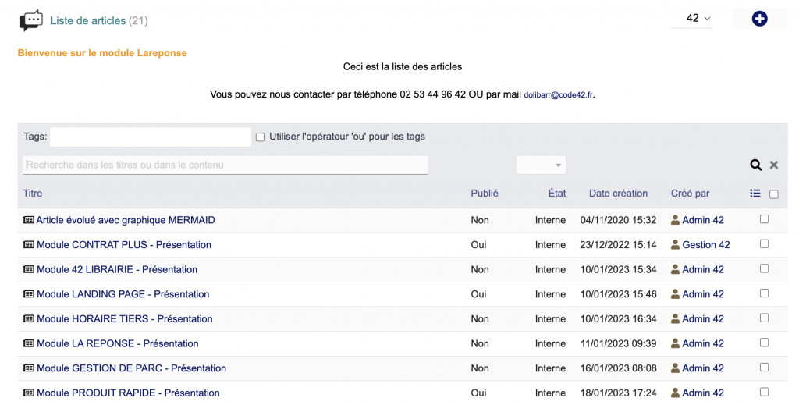Open the dolibarr@code42.fr email link

tap(558, 95)
